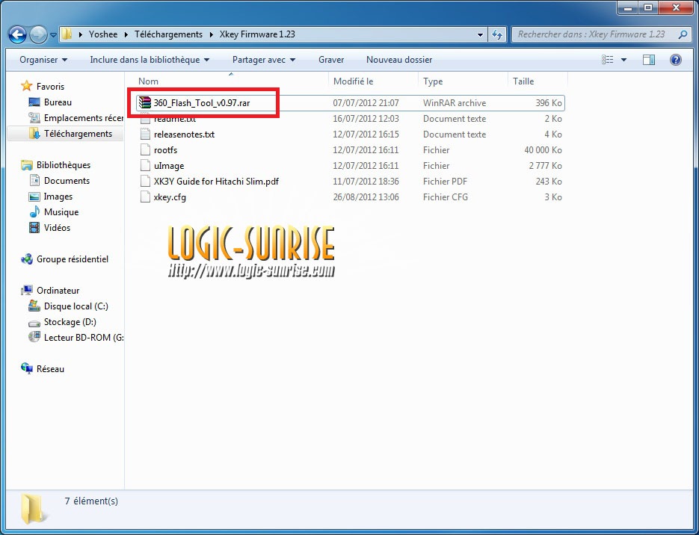
Task: Open Disque local (C:)
Action: (76, 306)
